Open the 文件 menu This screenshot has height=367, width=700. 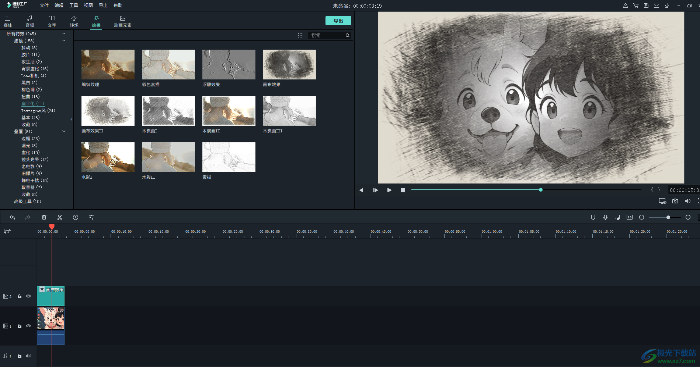click(x=44, y=6)
